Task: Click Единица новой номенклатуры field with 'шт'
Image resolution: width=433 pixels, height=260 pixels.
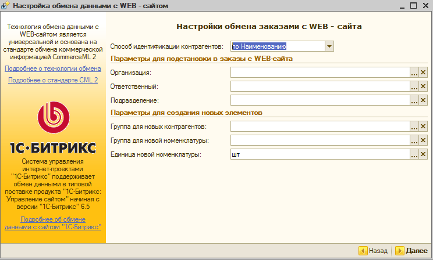Action: [x=320, y=154]
